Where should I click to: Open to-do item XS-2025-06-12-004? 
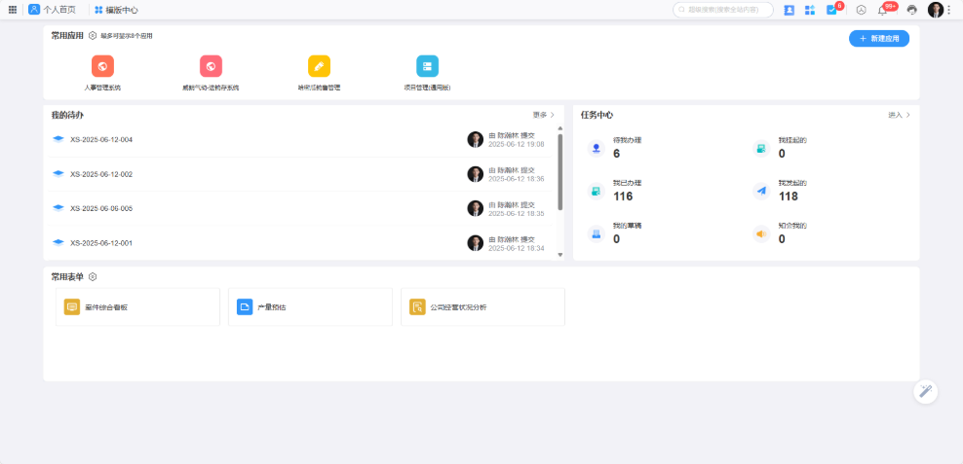pos(101,139)
